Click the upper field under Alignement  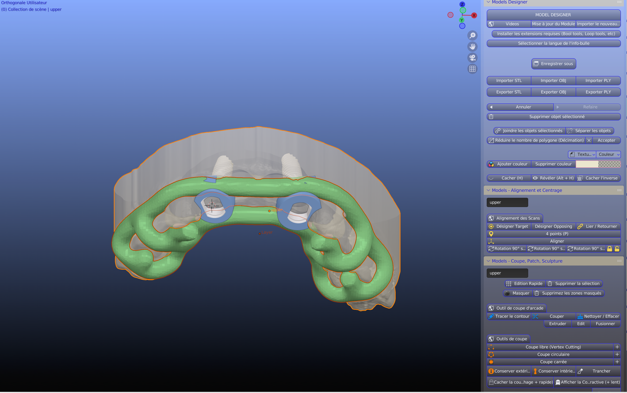click(507, 202)
